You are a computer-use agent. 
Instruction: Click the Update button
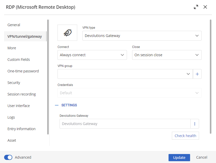coord(179,158)
